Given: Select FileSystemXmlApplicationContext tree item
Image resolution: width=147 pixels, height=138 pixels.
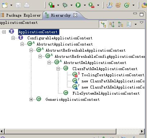Looking at the screenshot, I should coord(106,93).
